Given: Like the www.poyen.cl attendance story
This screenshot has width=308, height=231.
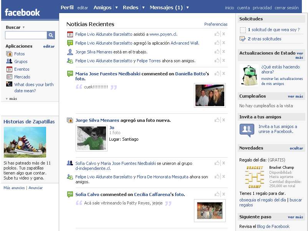Looking at the screenshot, I should coord(217,34).
